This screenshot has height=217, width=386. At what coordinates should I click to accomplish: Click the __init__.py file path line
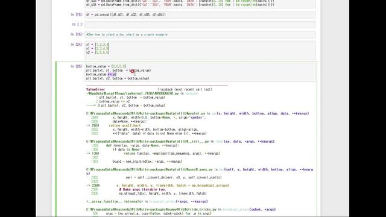(180, 142)
